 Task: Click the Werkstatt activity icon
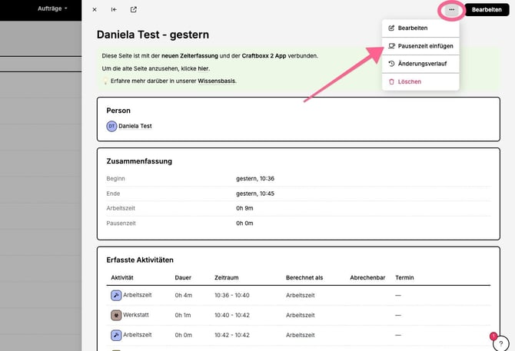click(115, 315)
